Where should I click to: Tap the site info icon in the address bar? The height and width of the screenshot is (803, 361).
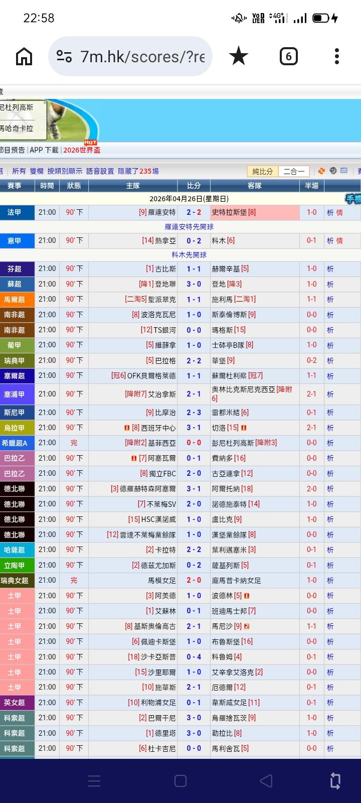click(64, 56)
